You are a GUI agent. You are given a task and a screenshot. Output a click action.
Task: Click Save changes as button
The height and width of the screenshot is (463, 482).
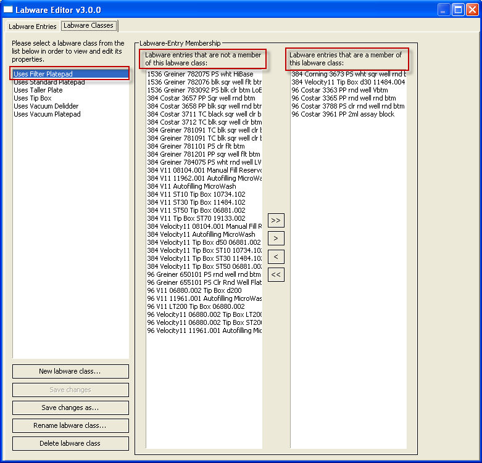70,408
